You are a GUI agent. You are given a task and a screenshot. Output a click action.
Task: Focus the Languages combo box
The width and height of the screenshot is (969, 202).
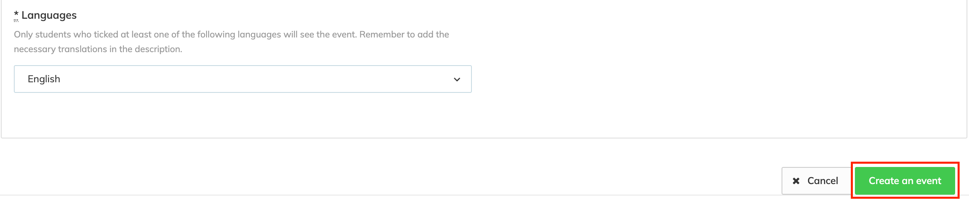243,79
